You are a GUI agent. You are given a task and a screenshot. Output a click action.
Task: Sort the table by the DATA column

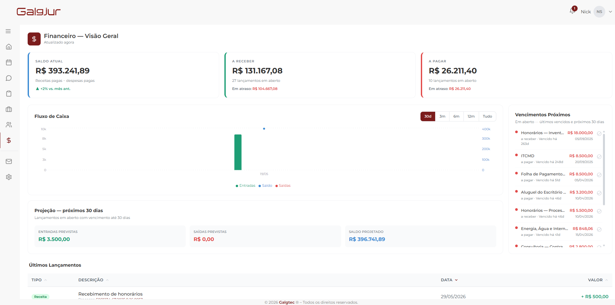[x=449, y=280]
